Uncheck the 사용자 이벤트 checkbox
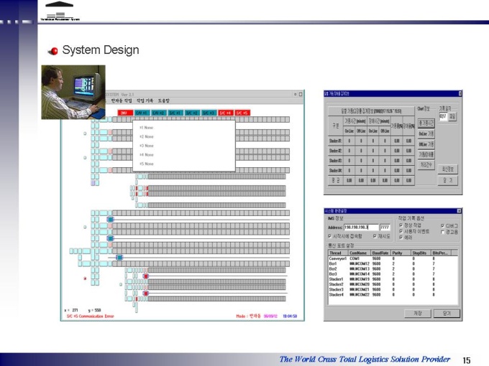The image size is (489, 366). click(x=401, y=231)
